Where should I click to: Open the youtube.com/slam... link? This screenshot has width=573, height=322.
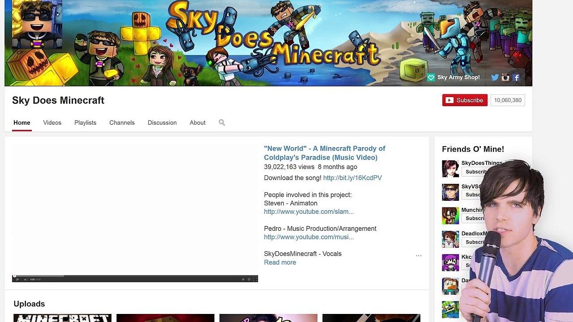(309, 212)
